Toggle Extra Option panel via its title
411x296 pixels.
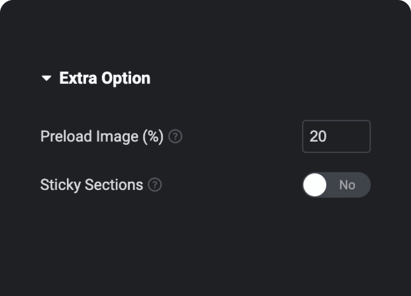(104, 78)
